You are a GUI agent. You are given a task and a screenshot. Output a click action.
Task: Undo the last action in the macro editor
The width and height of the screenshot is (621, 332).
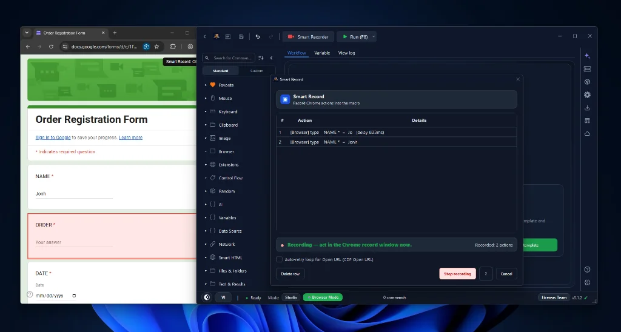258,36
